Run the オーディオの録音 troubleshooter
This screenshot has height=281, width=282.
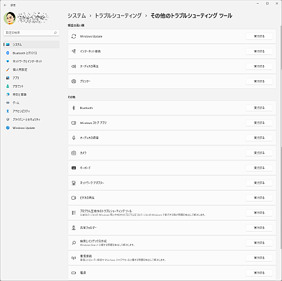click(259, 138)
